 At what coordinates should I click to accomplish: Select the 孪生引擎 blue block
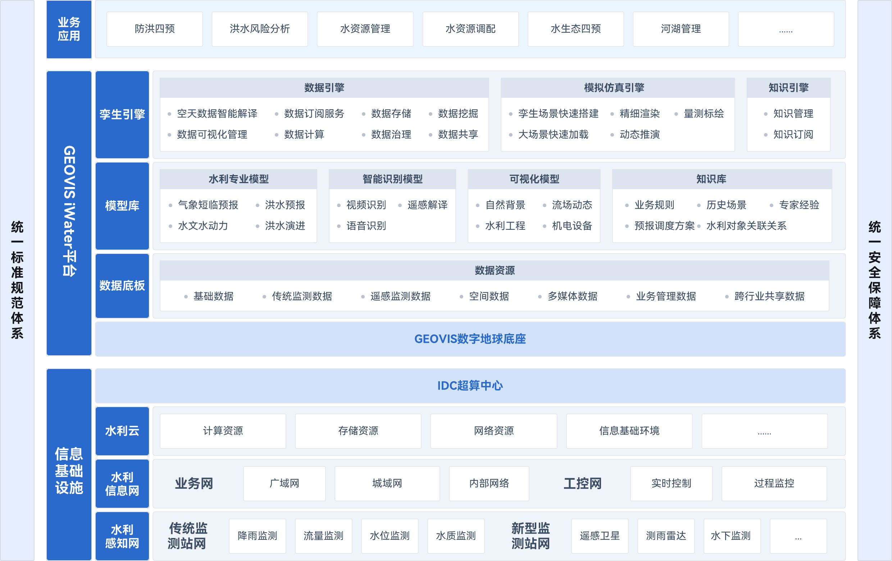(x=122, y=114)
